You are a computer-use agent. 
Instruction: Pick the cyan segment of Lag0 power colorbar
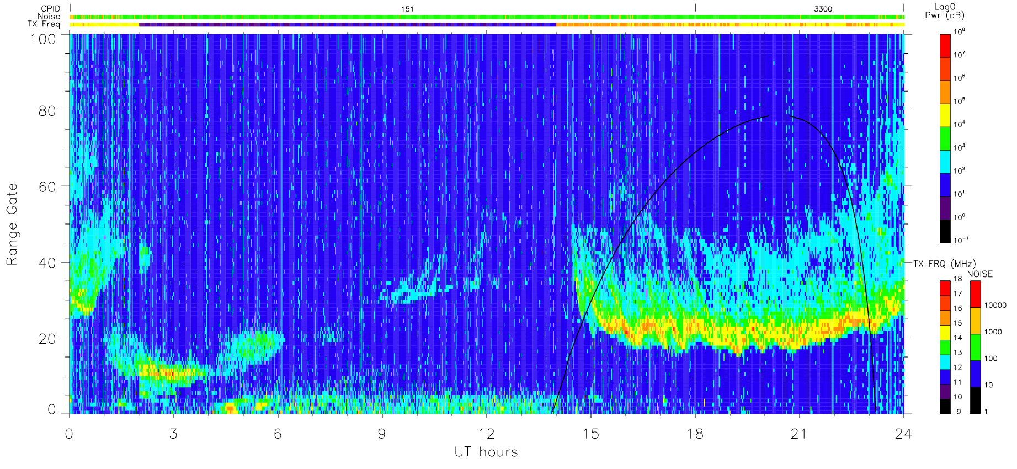click(945, 162)
